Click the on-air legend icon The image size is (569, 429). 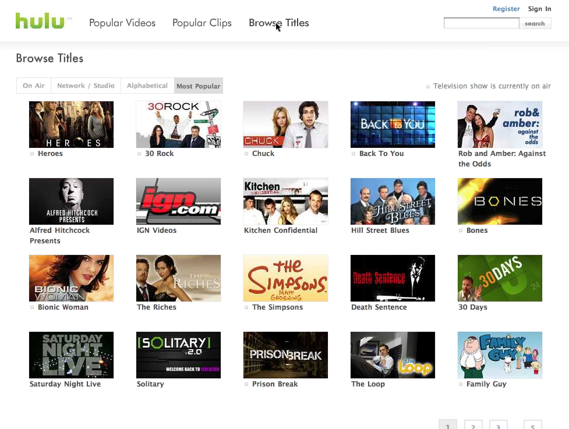(428, 87)
